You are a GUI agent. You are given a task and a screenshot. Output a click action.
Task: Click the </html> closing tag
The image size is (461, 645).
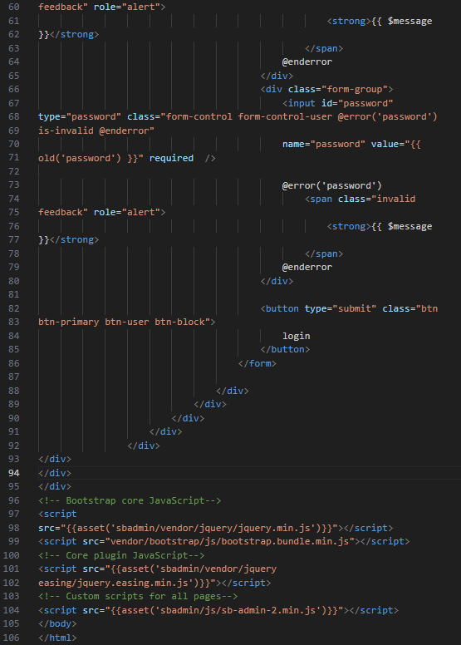coord(57,638)
